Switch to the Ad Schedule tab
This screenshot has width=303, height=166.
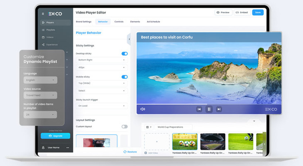(x=153, y=22)
